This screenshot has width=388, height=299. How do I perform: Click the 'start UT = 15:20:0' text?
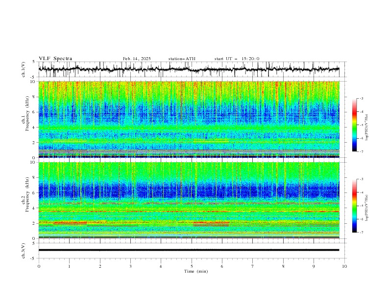[x=237, y=59]
